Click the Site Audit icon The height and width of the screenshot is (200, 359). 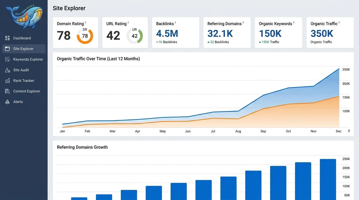coord(7,70)
